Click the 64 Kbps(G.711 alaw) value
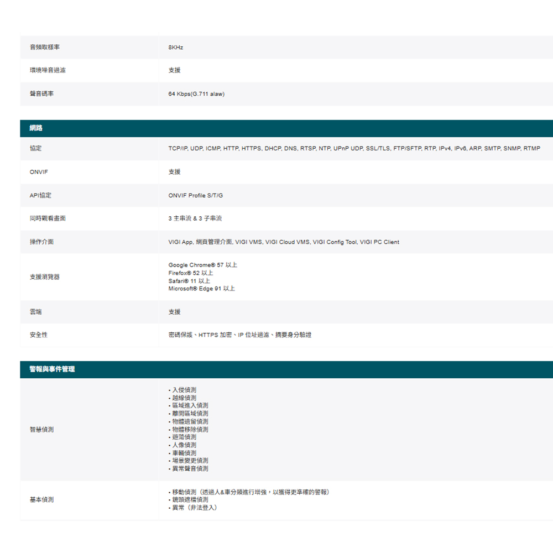The height and width of the screenshot is (553, 553). 196,94
